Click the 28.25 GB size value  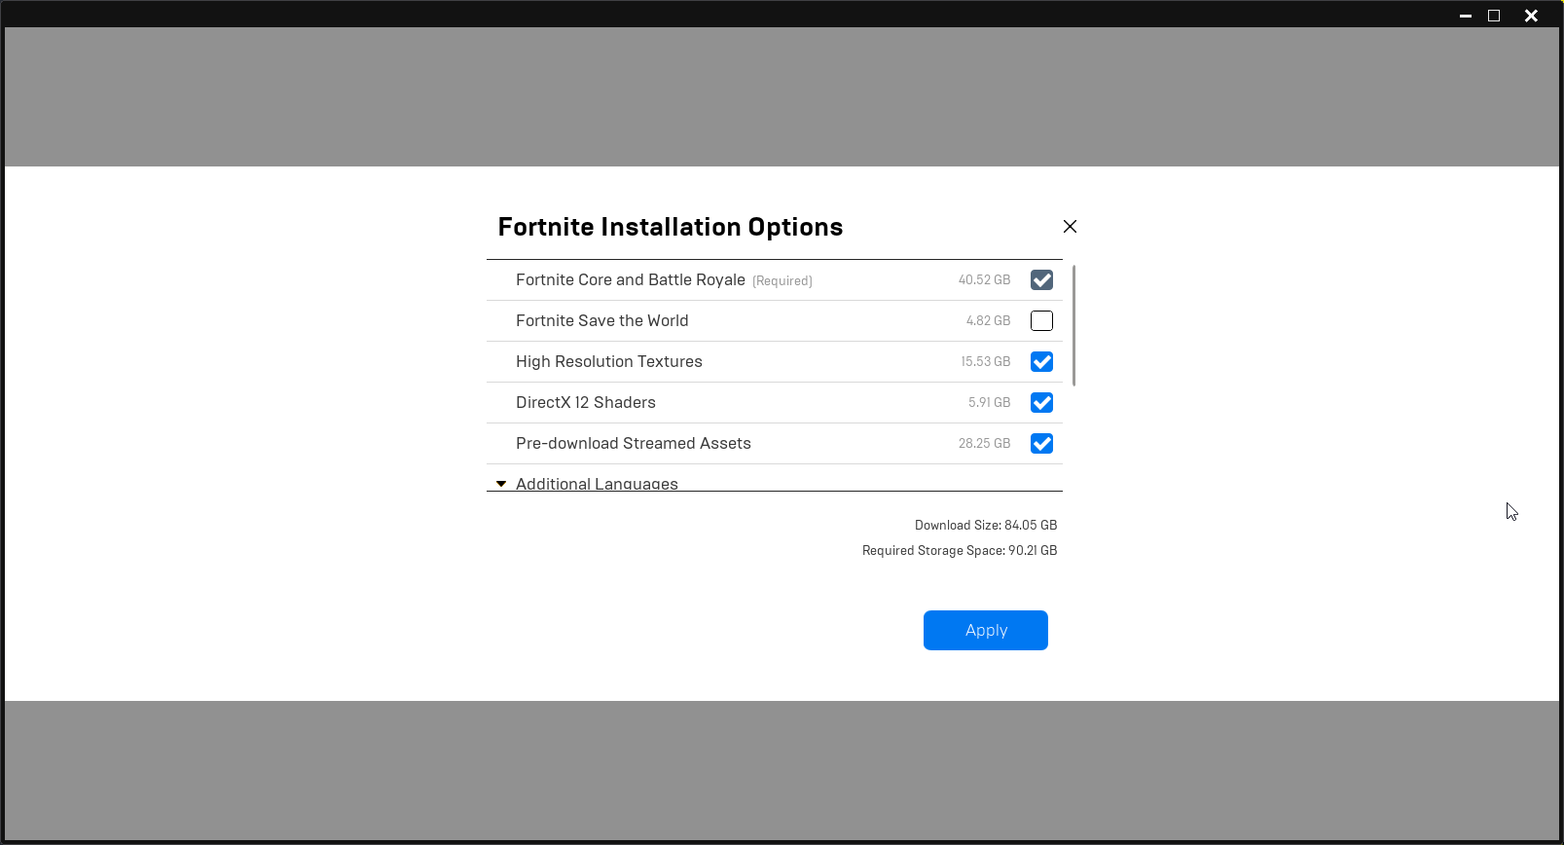click(984, 444)
